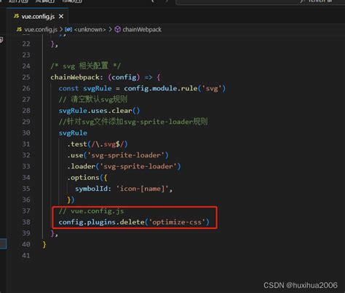Click line number 35 in the gutter
The image size is (345, 293).
coord(26,189)
